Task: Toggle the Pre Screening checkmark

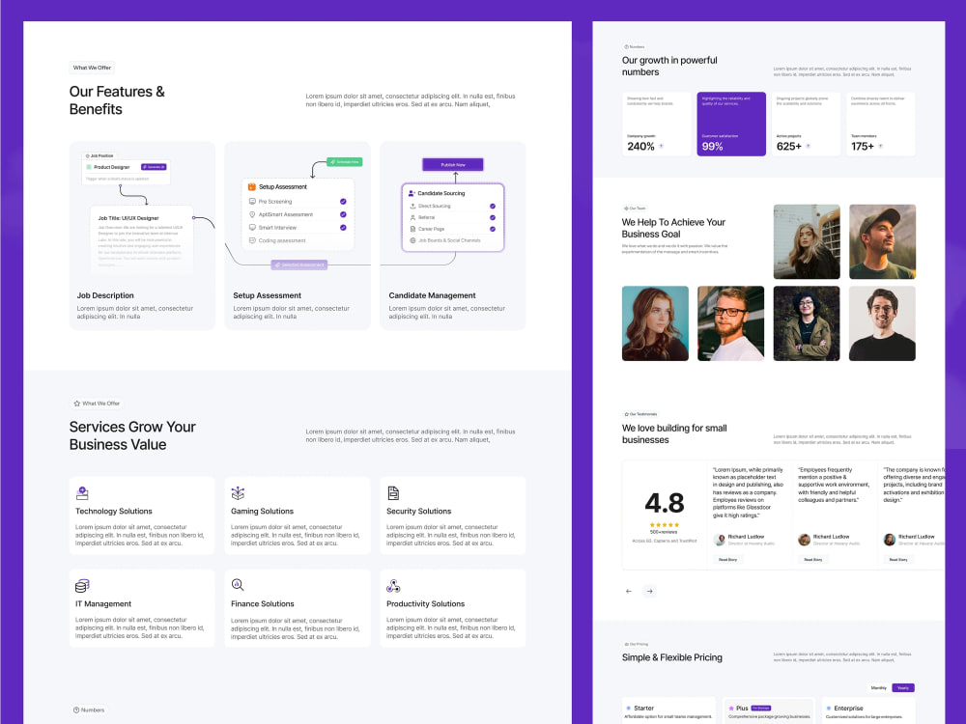Action: pos(343,202)
